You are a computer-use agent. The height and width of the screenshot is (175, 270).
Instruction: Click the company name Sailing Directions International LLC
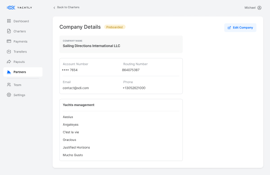91,46
